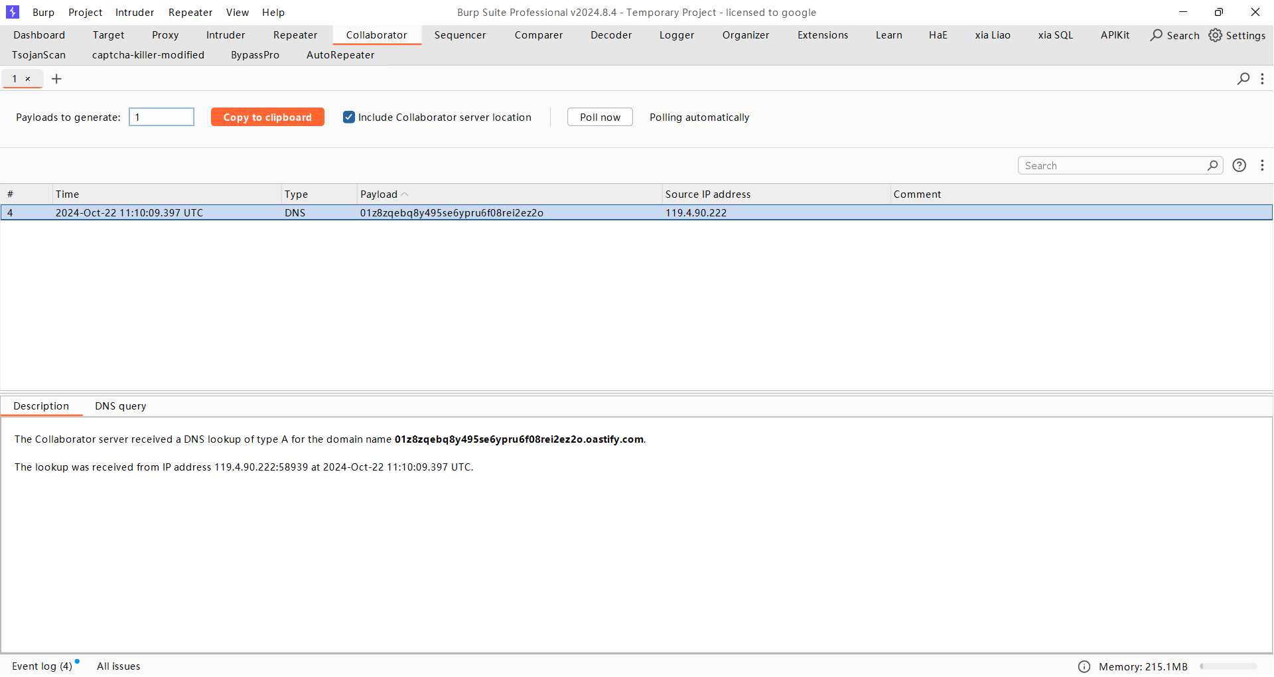Switch to the Decoder tab

tap(611, 35)
